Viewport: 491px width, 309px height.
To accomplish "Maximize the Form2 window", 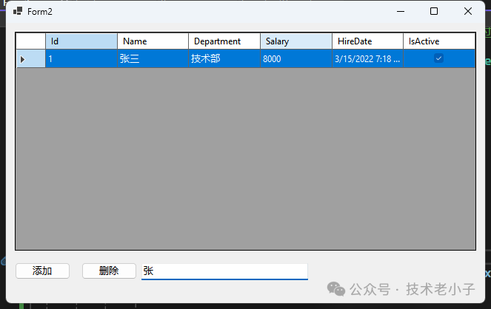I will (434, 11).
